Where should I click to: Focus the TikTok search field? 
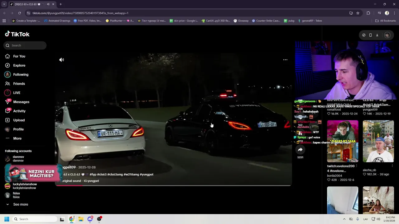25,45
